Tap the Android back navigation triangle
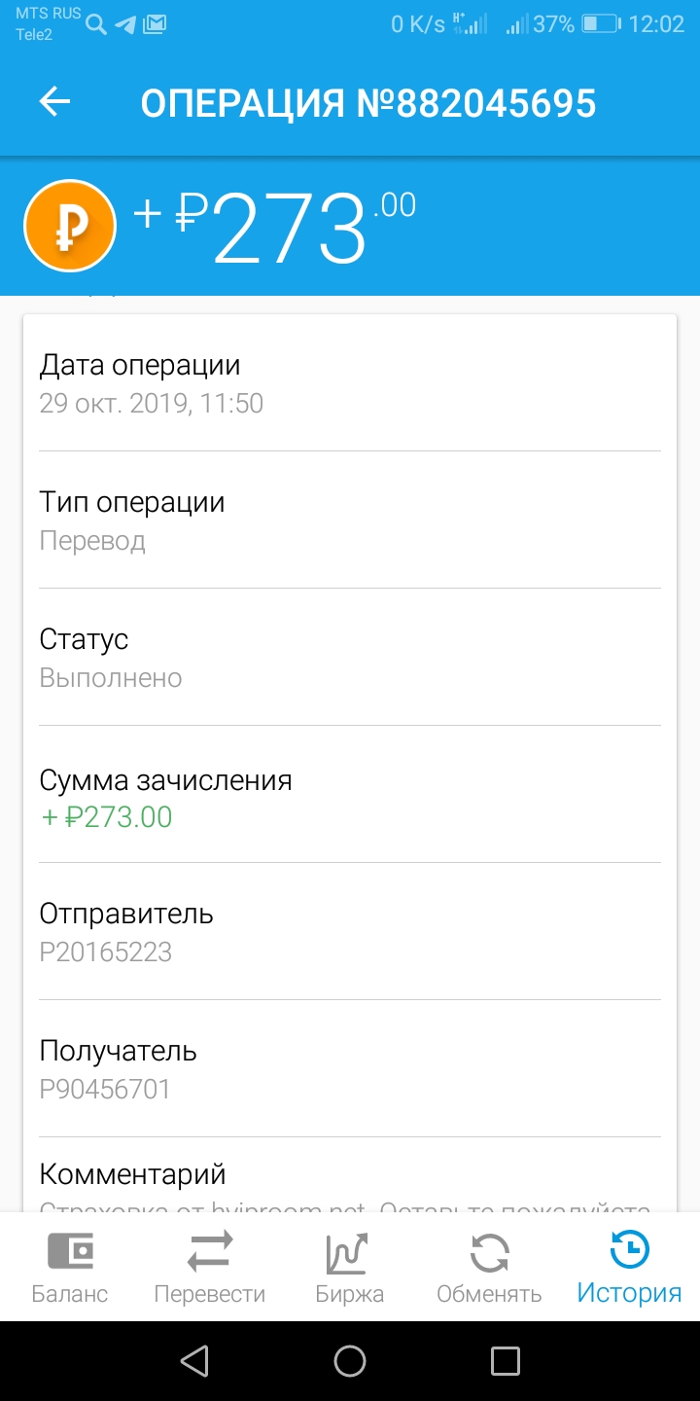Image resolution: width=700 pixels, height=1401 pixels. point(194,1361)
